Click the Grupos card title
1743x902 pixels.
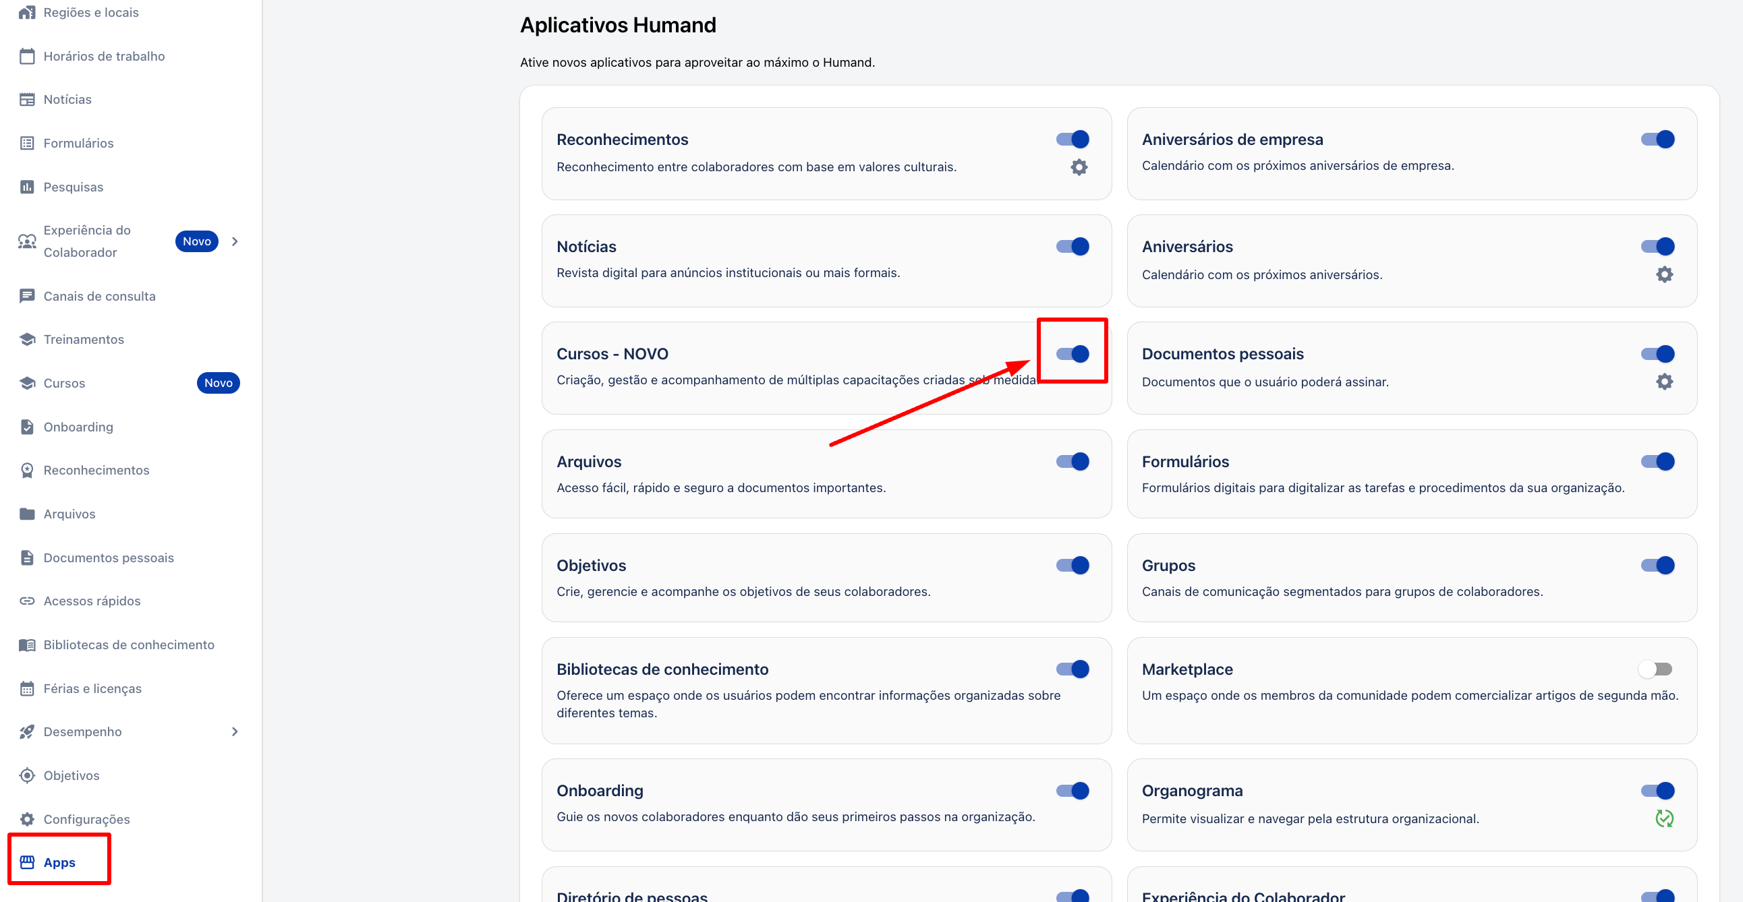point(1168,566)
